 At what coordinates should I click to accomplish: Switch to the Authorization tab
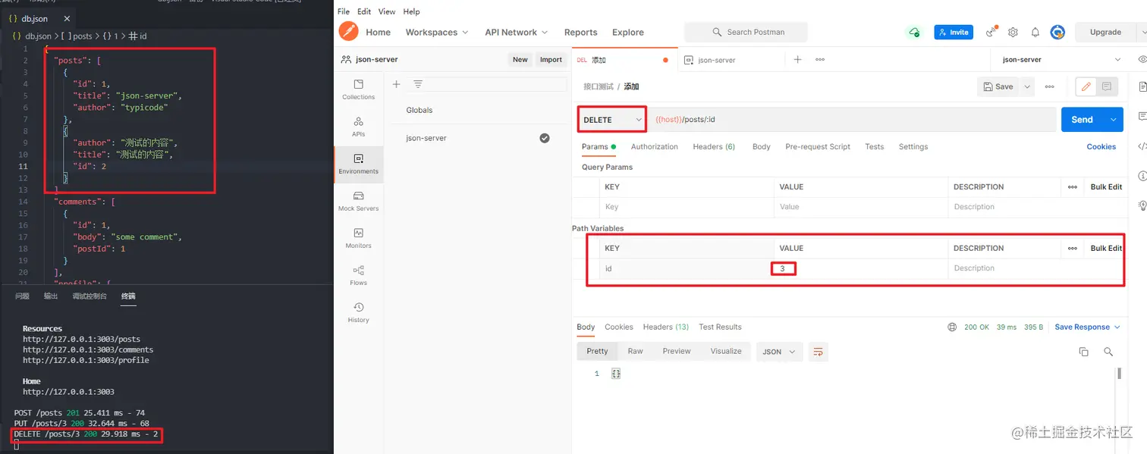tap(654, 147)
